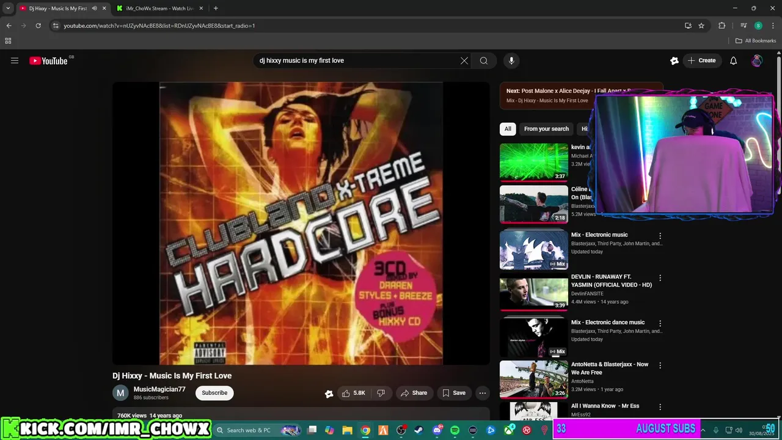The image size is (782, 440).
Task: Subscribe to MusicMagician77
Action: coord(214,393)
